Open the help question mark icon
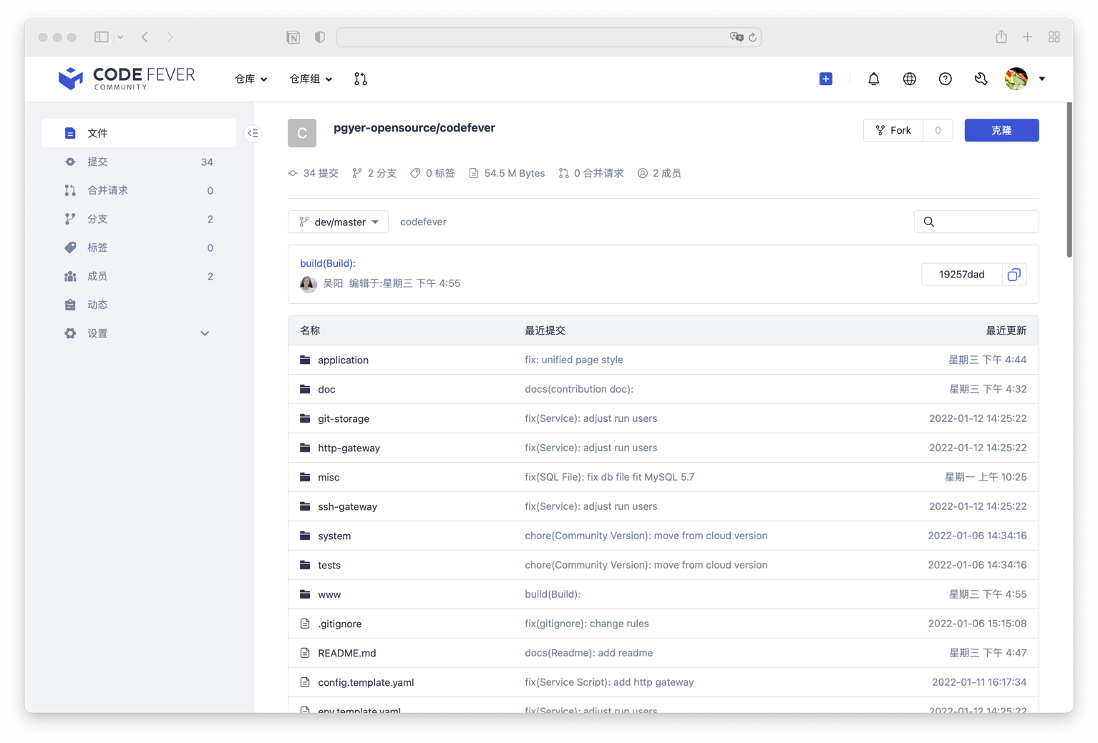 tap(945, 79)
